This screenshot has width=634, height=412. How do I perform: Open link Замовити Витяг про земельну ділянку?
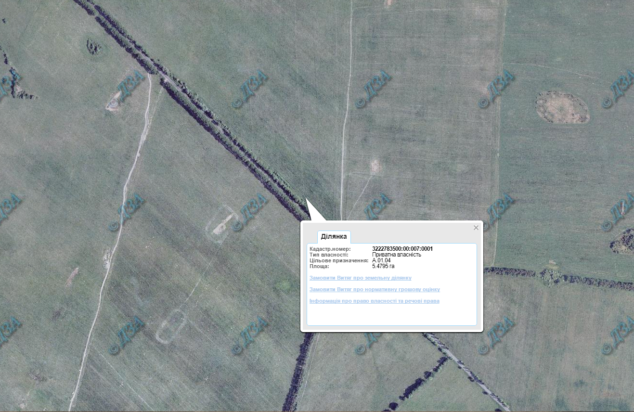point(361,278)
